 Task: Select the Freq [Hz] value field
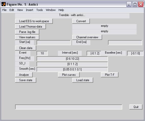click(x=72, y=59)
